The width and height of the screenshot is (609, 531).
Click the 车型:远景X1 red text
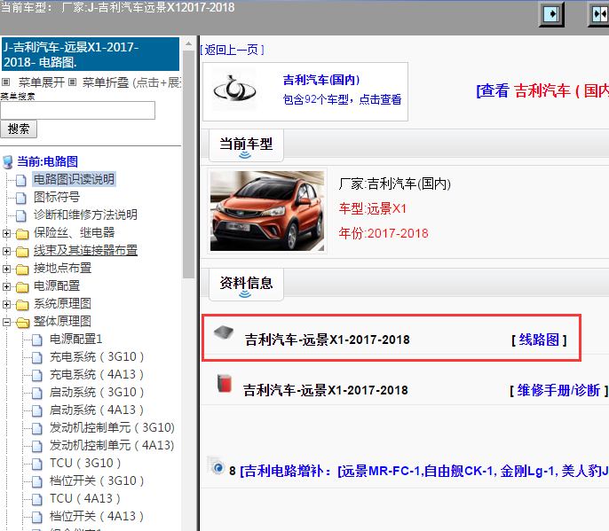pos(373,209)
